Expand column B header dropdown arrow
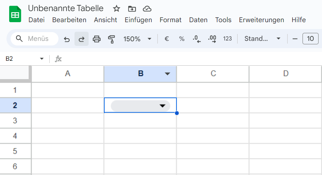This screenshot has width=322, height=175. pyautogui.click(x=168, y=74)
